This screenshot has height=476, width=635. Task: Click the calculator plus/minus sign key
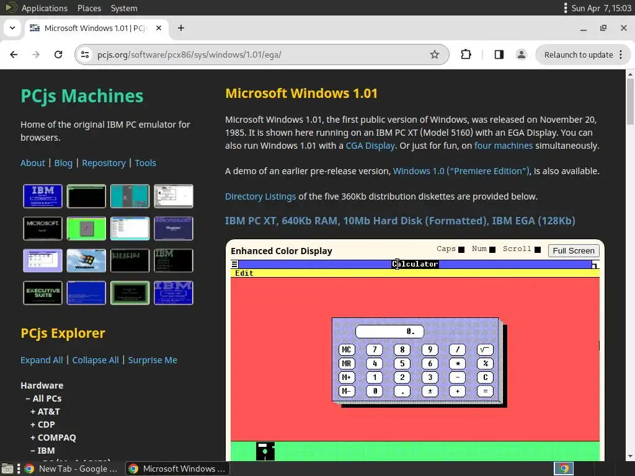pos(430,391)
